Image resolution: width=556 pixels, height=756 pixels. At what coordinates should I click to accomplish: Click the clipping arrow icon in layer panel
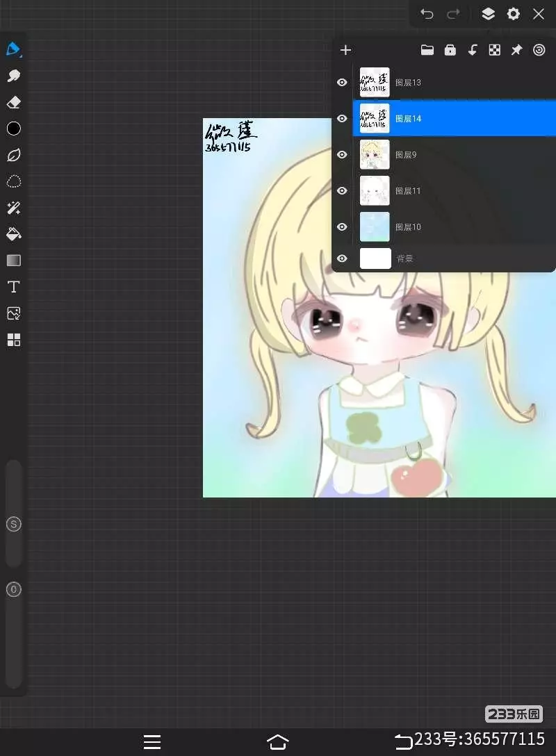(473, 50)
